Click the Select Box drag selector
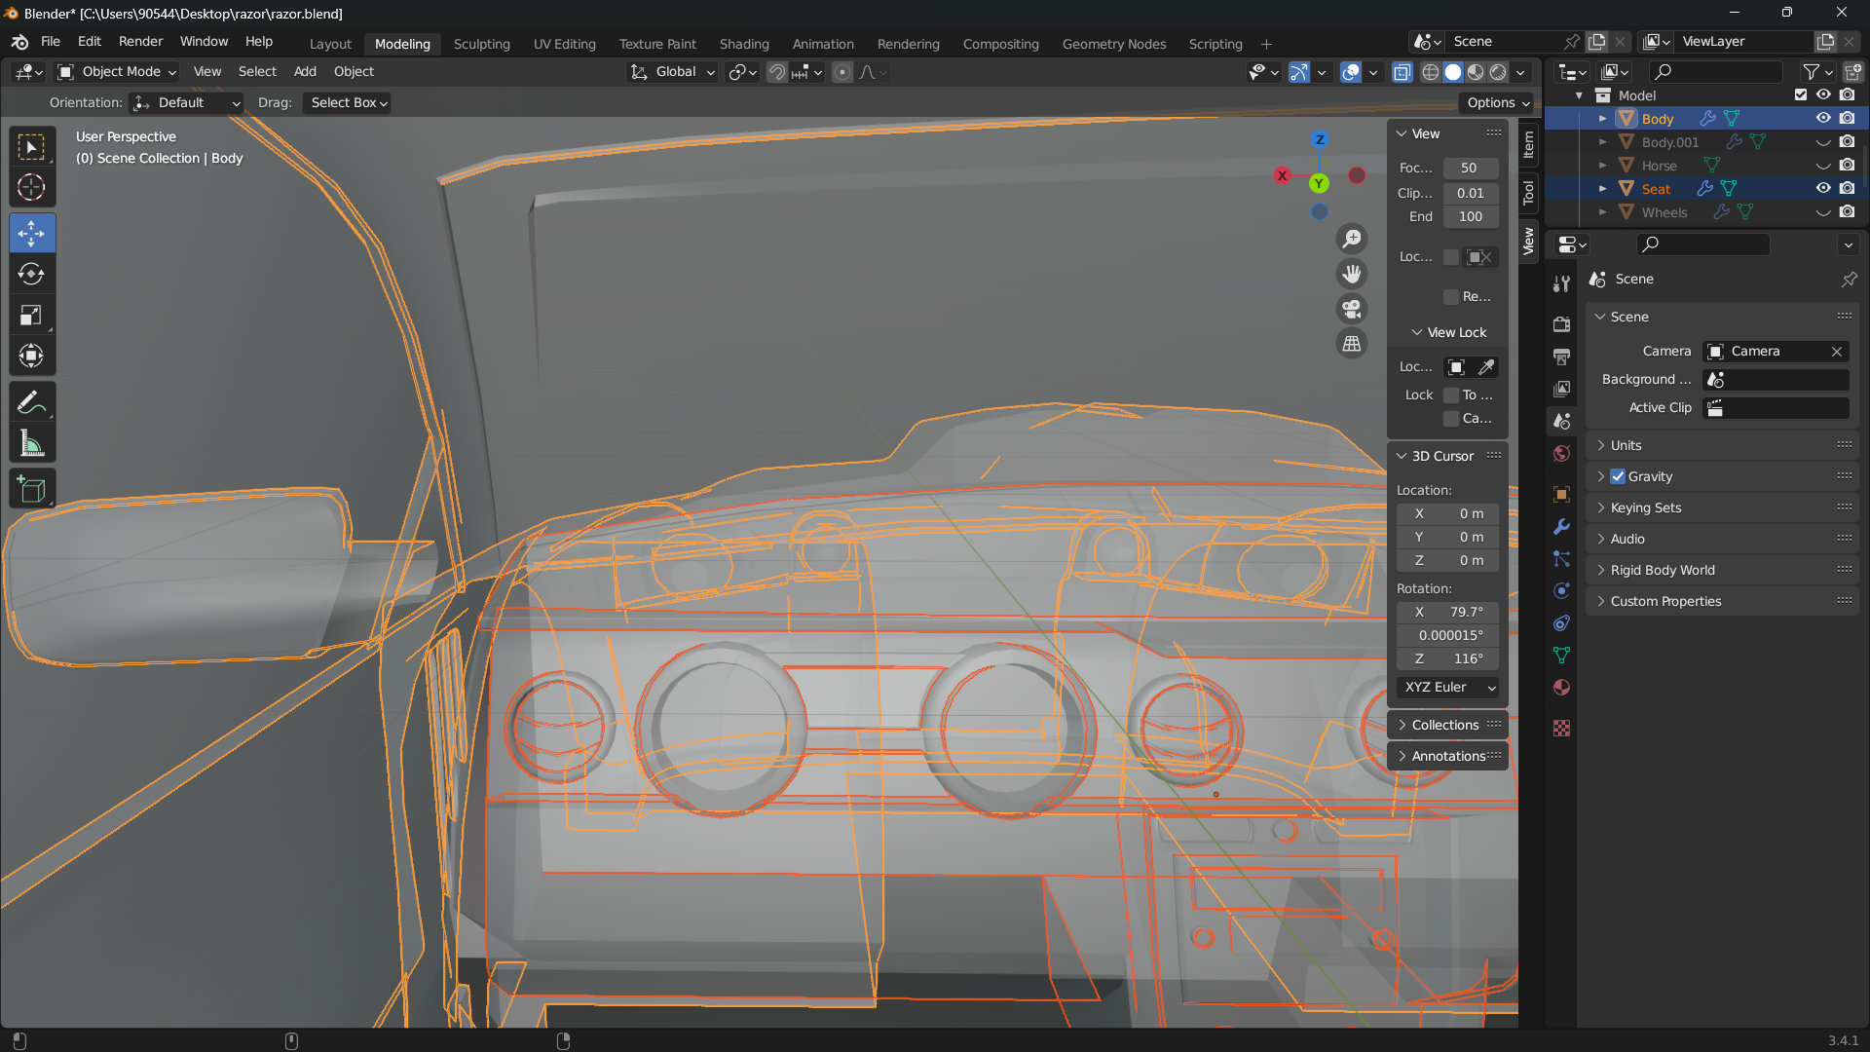The width and height of the screenshot is (1870, 1052). pos(348,102)
